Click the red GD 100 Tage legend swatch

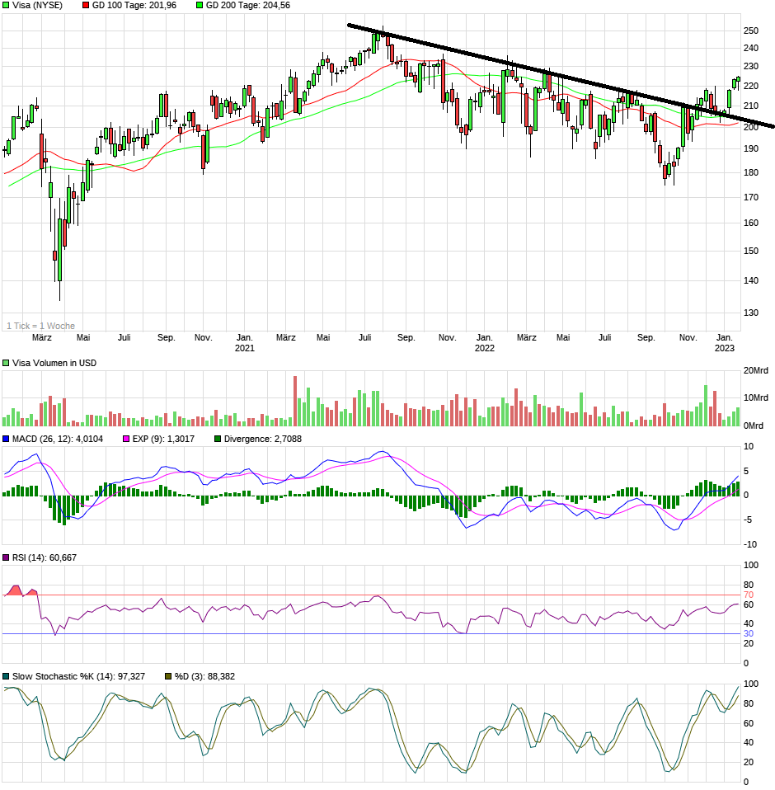click(x=85, y=5)
